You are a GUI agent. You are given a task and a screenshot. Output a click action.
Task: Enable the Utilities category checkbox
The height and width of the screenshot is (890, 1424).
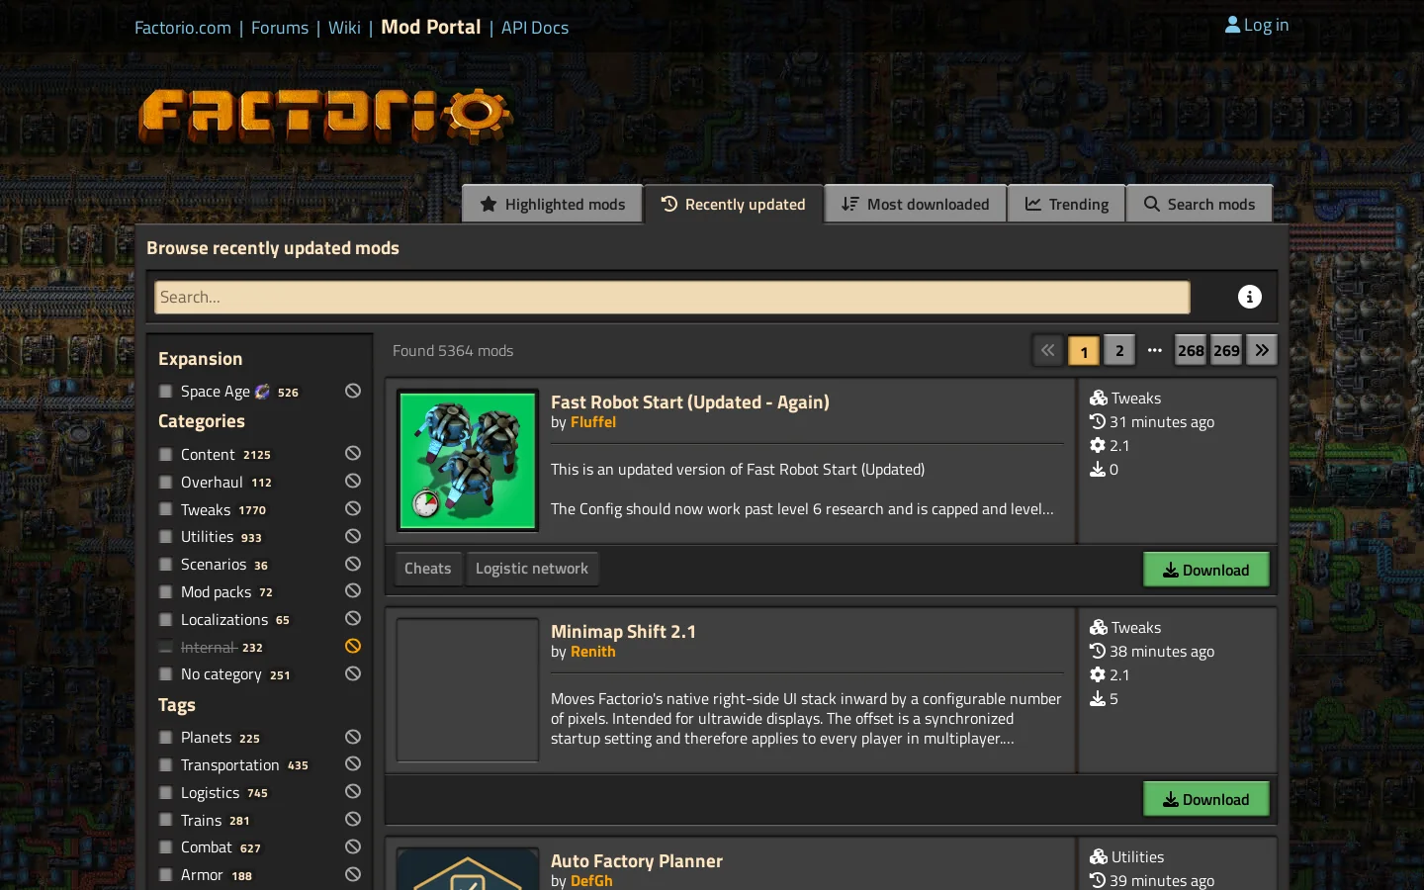tap(166, 537)
